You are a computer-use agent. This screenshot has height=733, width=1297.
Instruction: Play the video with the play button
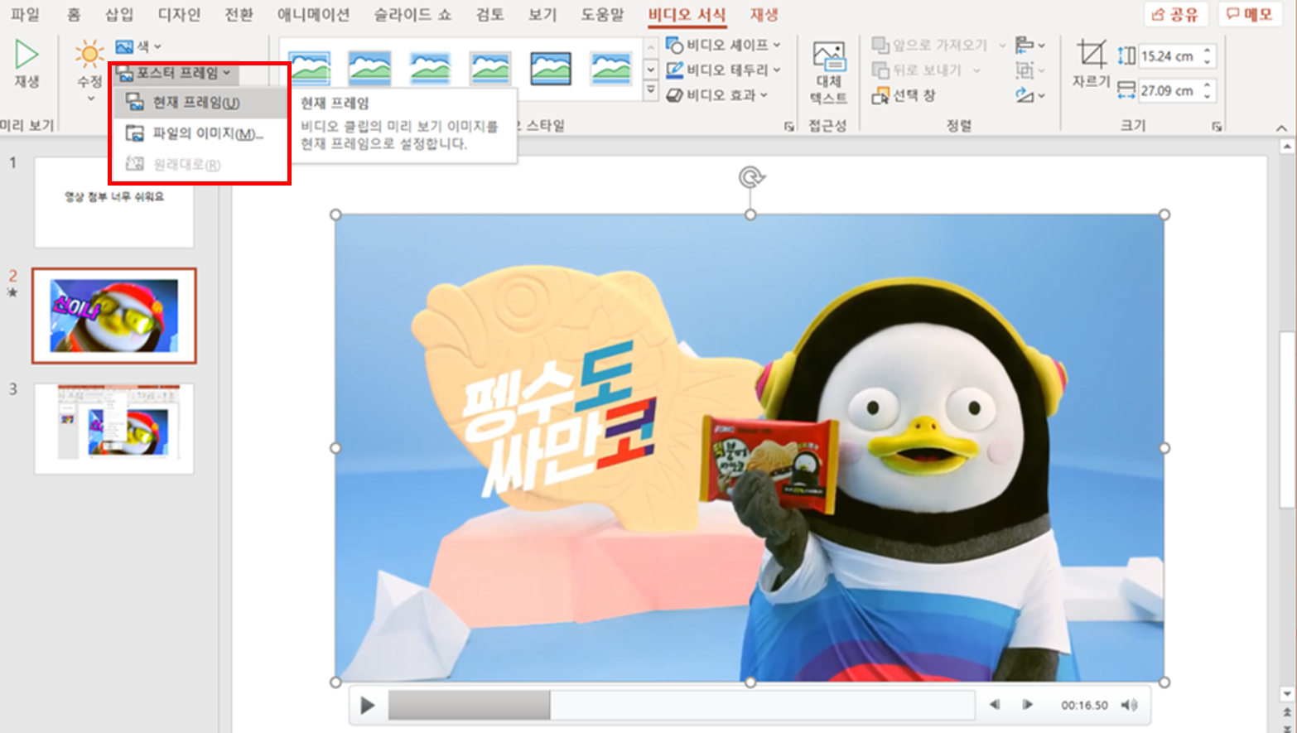(x=368, y=706)
